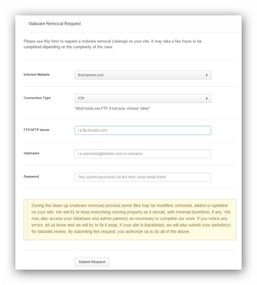The image size is (257, 285).
Task: Select the Password input box
Action: point(143,177)
